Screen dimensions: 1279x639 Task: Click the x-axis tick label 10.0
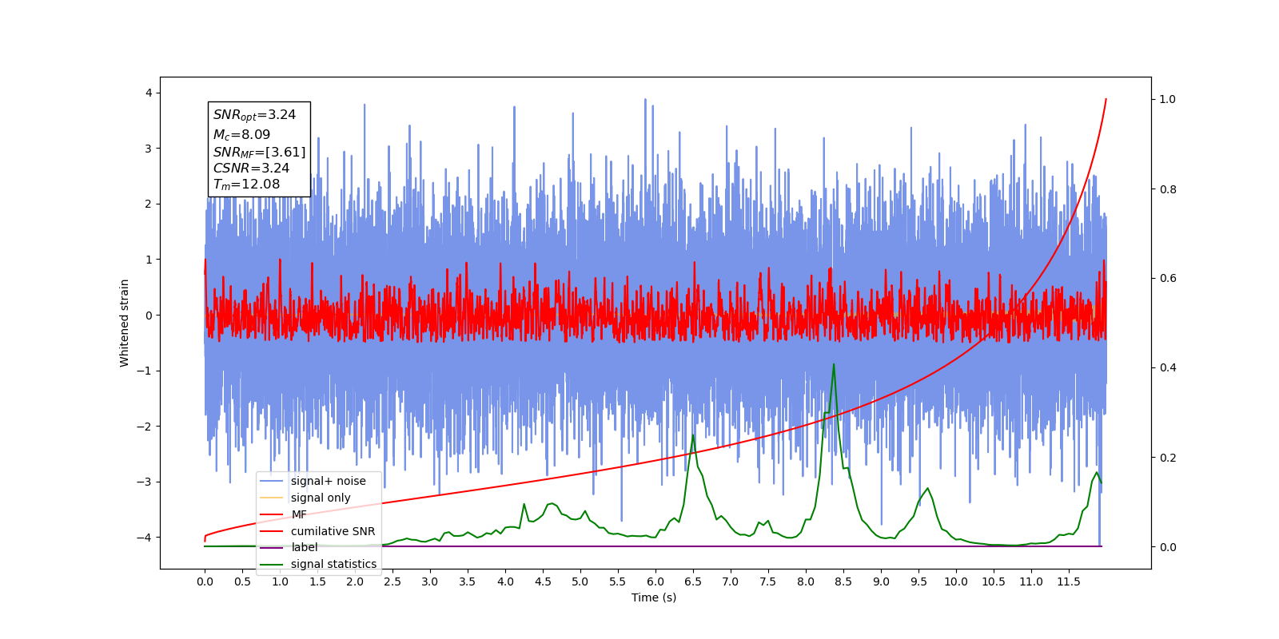coord(956,581)
